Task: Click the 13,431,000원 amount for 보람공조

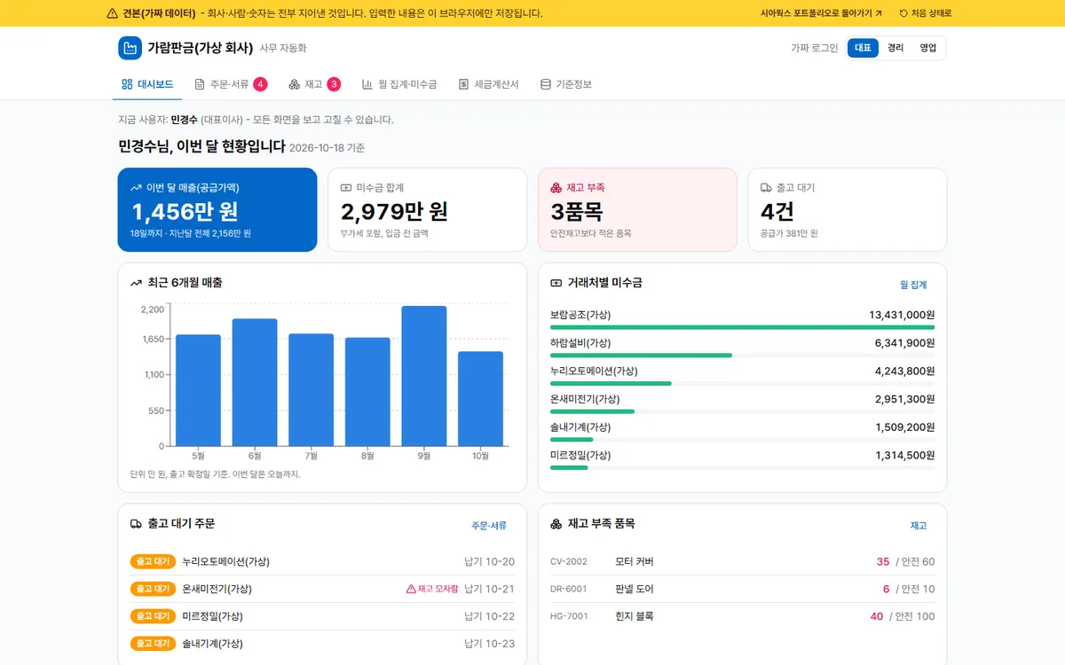Action: 902,315
